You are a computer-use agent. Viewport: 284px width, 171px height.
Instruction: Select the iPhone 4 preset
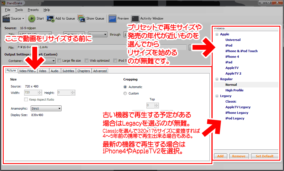(232, 57)
